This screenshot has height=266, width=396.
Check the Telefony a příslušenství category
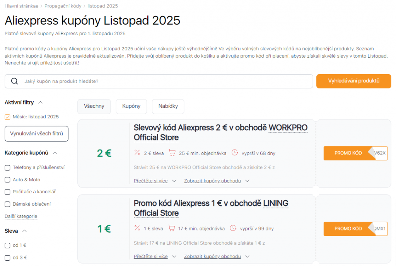(x=7, y=167)
